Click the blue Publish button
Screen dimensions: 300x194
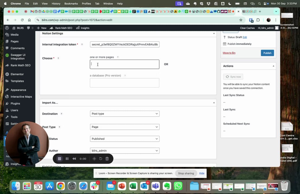coord(267,53)
